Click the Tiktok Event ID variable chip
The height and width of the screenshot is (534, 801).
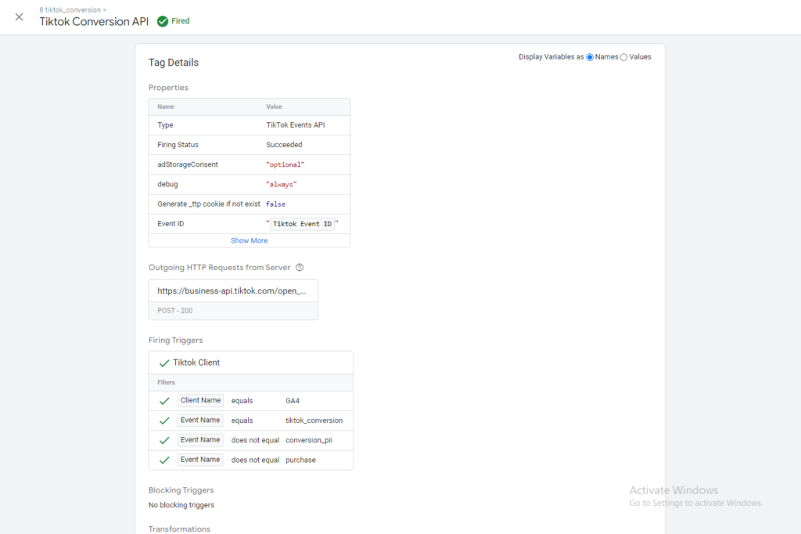click(302, 224)
